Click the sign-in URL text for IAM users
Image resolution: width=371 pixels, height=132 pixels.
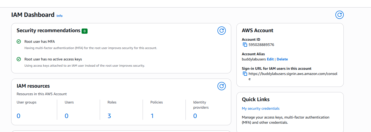(293, 76)
